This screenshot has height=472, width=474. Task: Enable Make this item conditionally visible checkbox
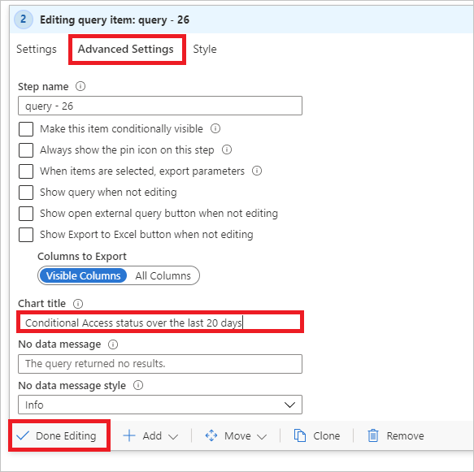point(26,129)
